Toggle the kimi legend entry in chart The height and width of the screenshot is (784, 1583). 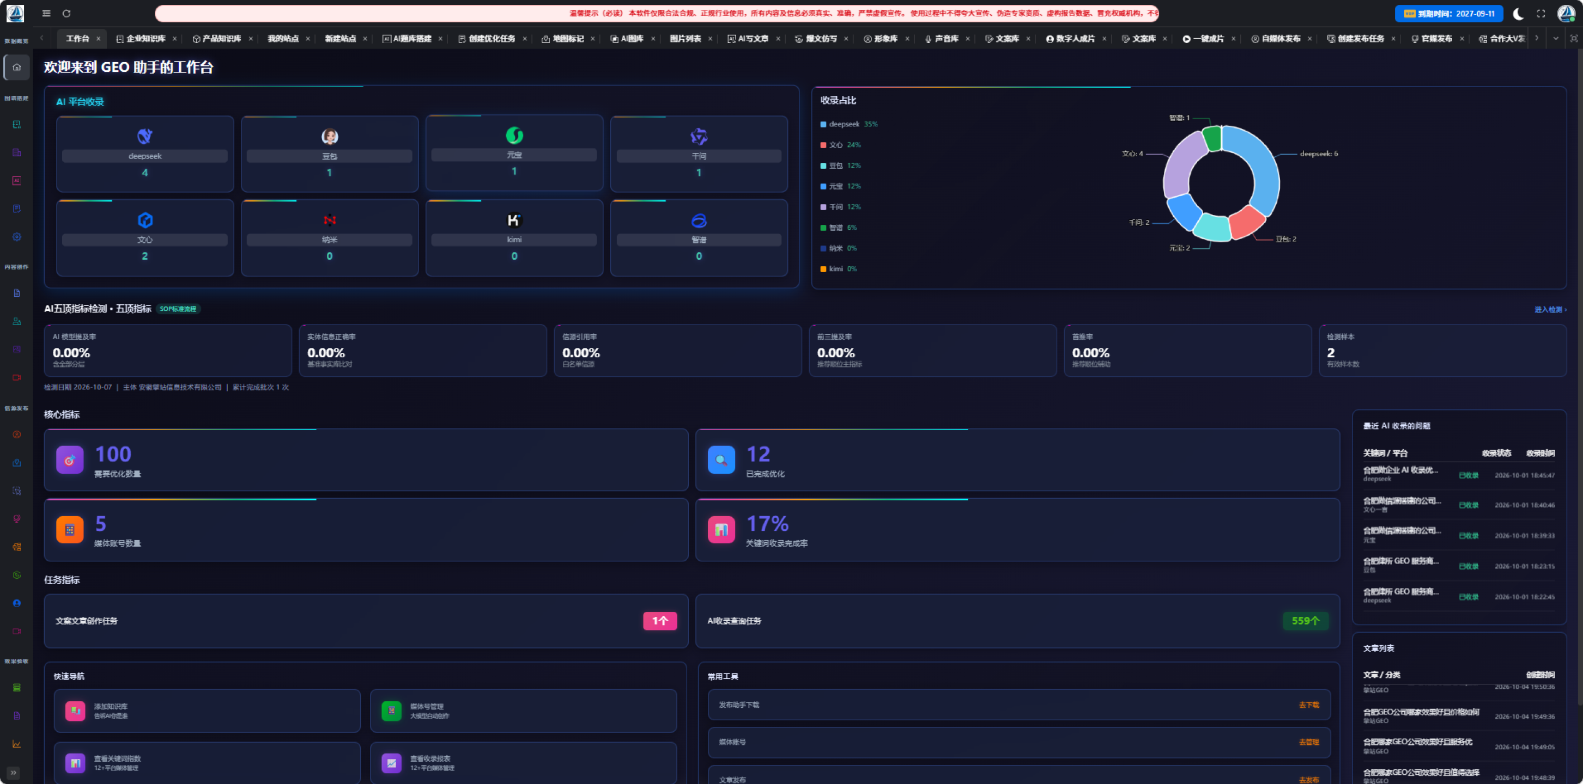point(838,269)
